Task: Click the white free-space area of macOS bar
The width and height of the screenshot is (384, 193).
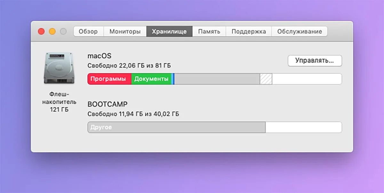Action: point(307,79)
